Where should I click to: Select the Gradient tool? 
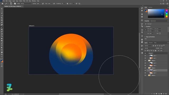point(2,36)
